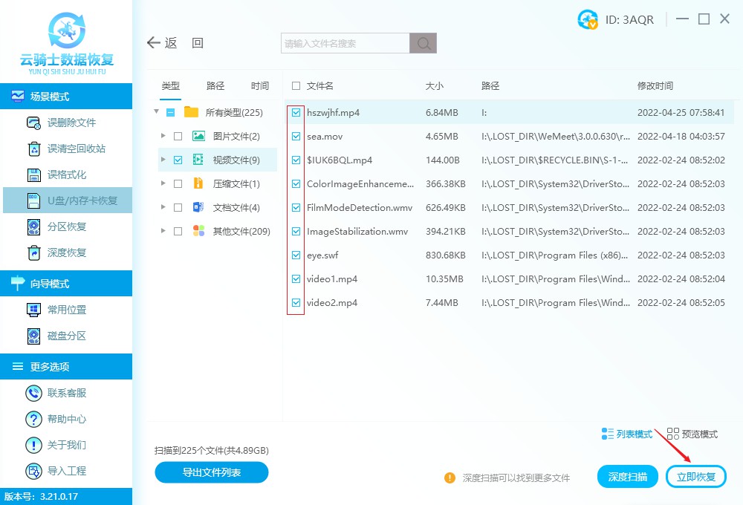Click 压缩文件 zip icon
The height and width of the screenshot is (505, 743).
click(x=198, y=184)
